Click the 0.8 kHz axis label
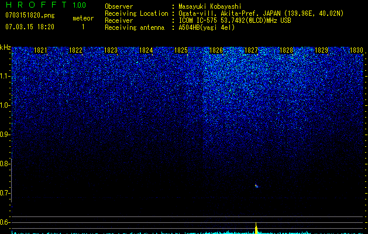The height and width of the screenshot is (234, 368). (x=5, y=164)
